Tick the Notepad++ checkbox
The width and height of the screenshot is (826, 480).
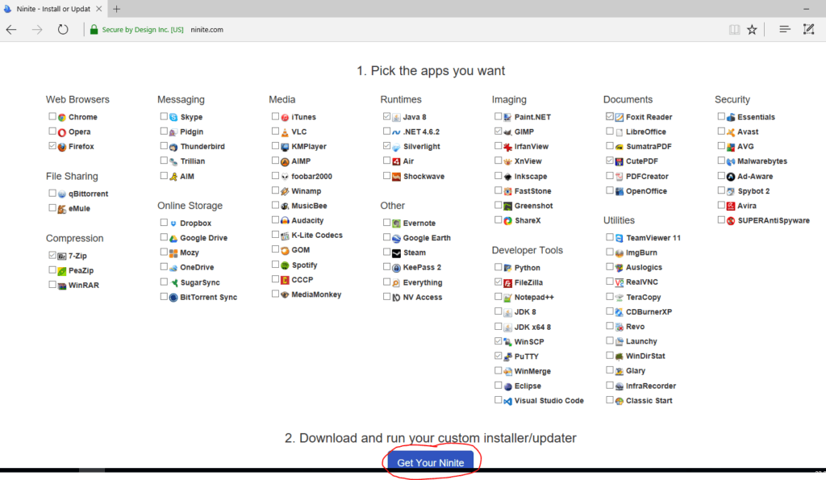499,297
